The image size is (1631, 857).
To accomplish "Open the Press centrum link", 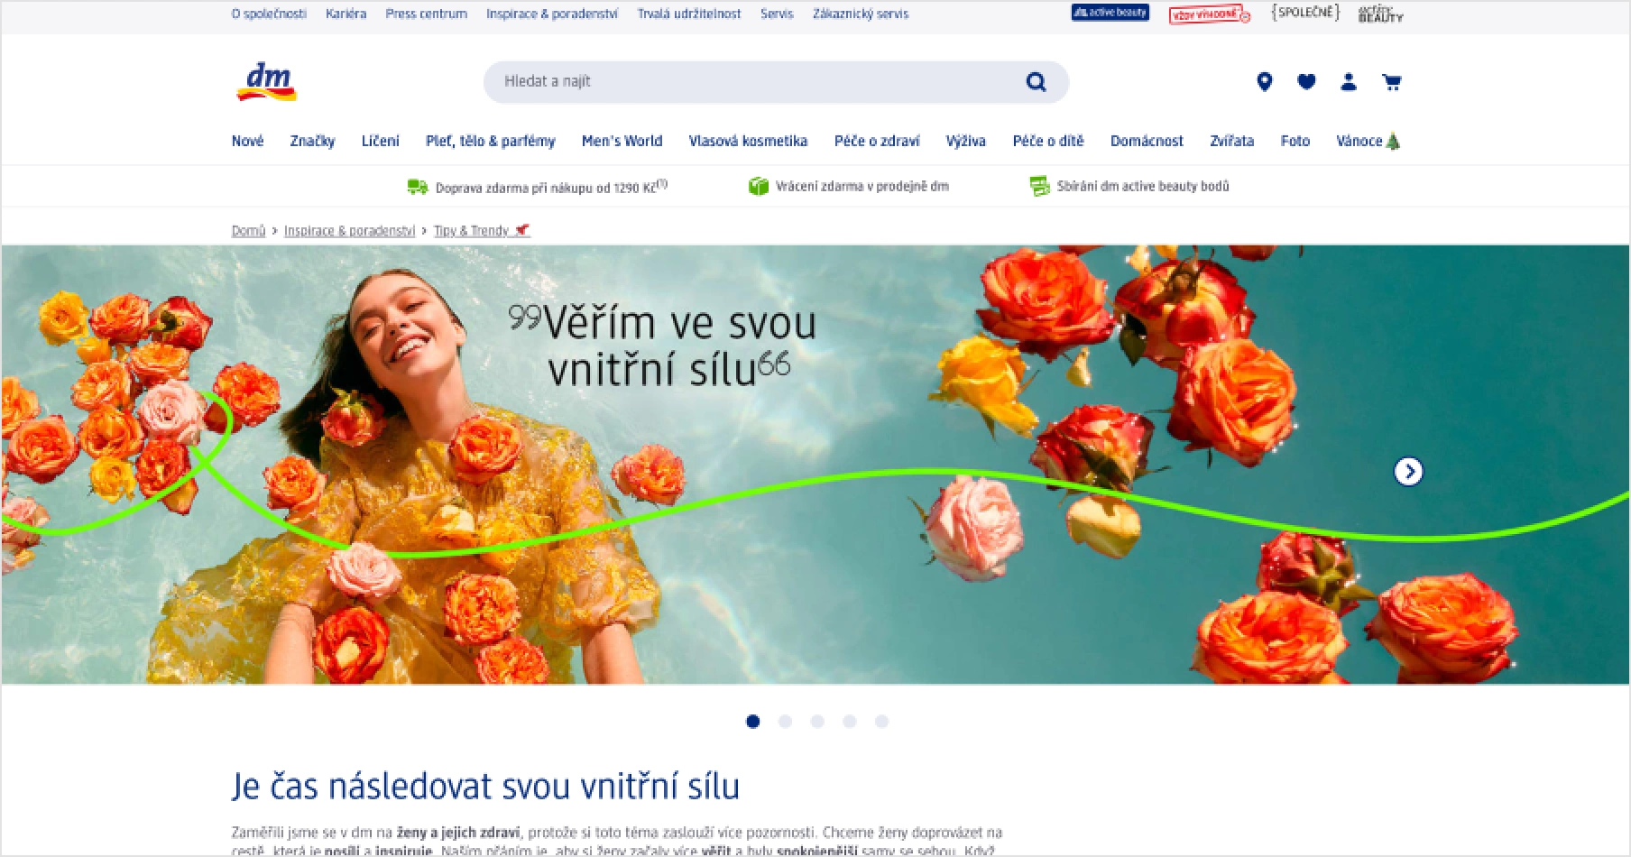I will point(426,14).
